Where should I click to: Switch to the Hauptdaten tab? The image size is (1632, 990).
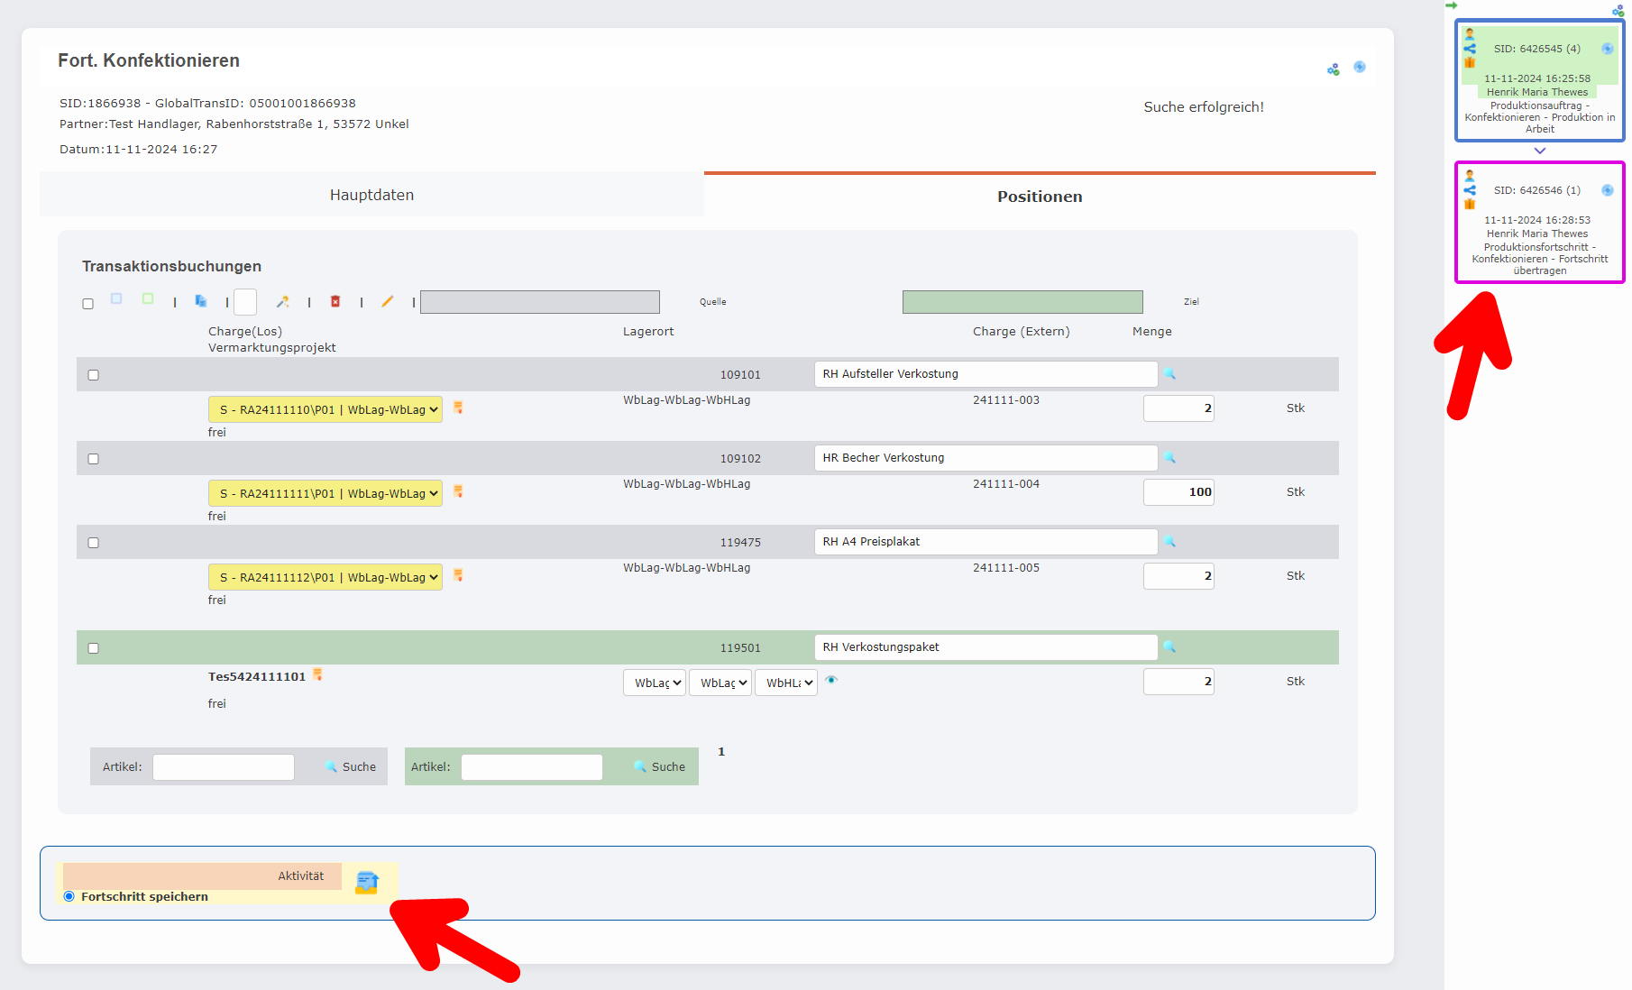[371, 195]
